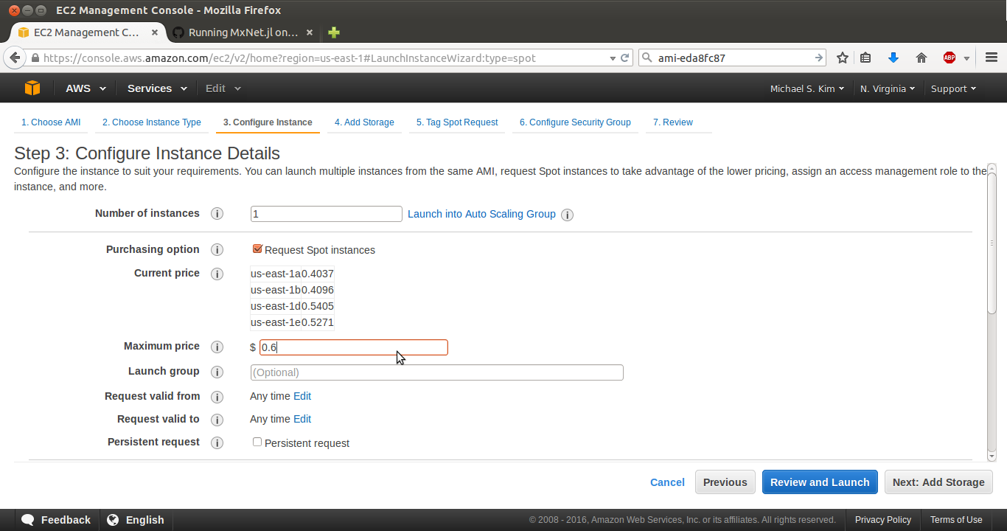Image resolution: width=1007 pixels, height=531 pixels.
Task: Click the AWS orange cube home icon
Action: pyautogui.click(x=32, y=88)
